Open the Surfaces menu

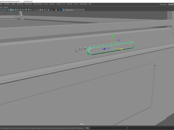tap(52, 4)
